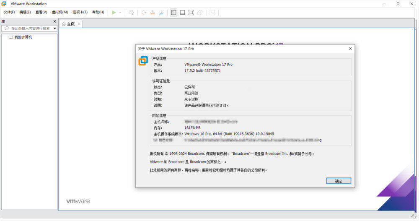419x221 pixels.
Task: Click the take snapshot toolbar icon
Action: tap(144, 12)
